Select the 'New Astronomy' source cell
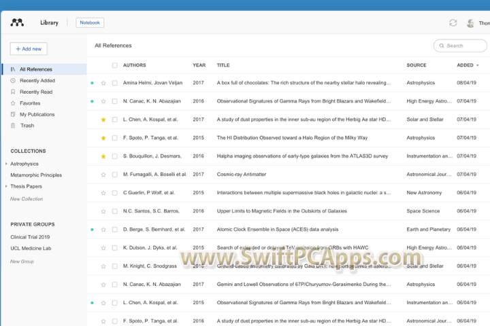The width and height of the screenshot is (490, 326). coord(424,192)
